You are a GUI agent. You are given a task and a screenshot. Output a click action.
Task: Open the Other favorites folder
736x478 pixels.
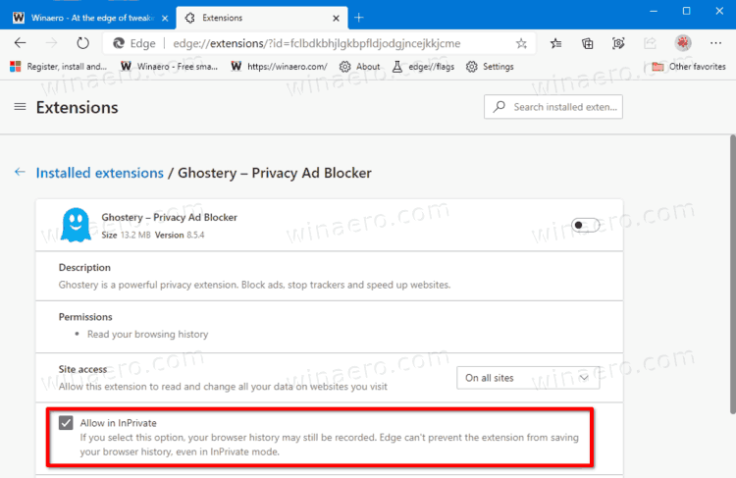click(x=689, y=67)
